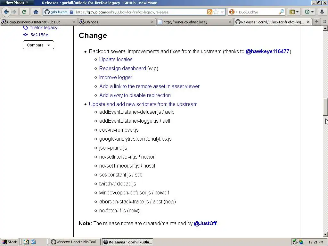Click the twitch-videoad.js list item
Image resolution: width=328 pixels, height=246 pixels.
(118, 184)
